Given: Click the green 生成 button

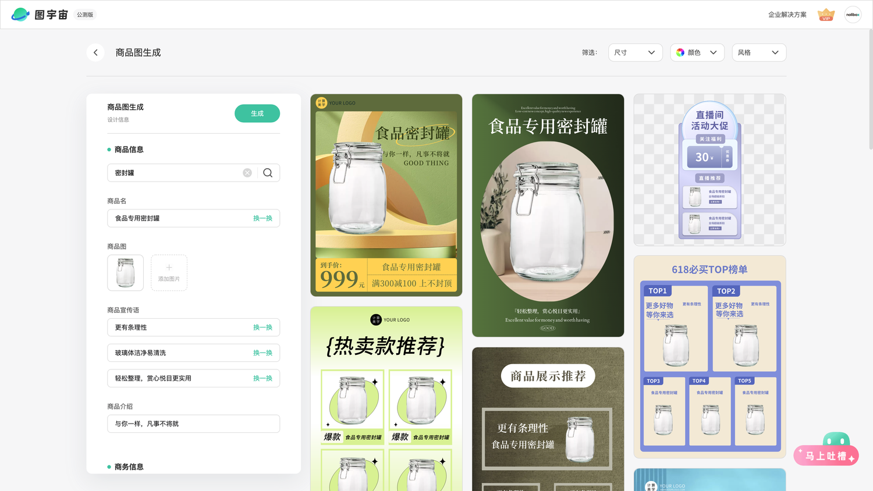Looking at the screenshot, I should click(257, 113).
